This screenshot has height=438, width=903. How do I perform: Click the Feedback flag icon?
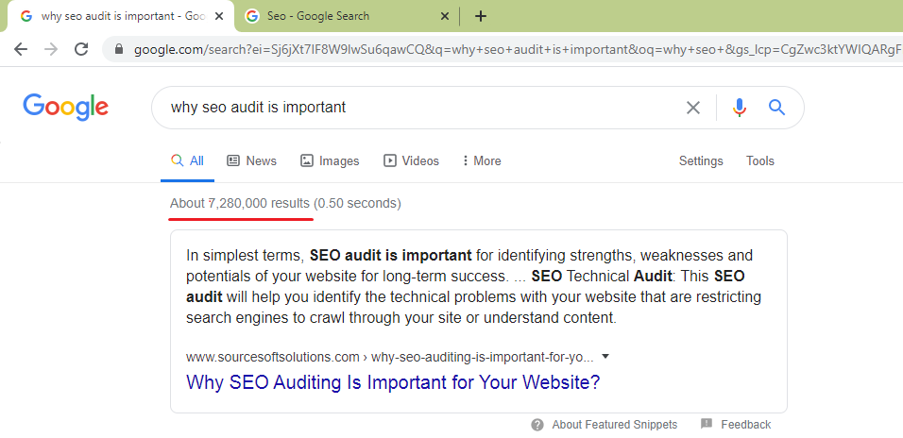coord(707,424)
